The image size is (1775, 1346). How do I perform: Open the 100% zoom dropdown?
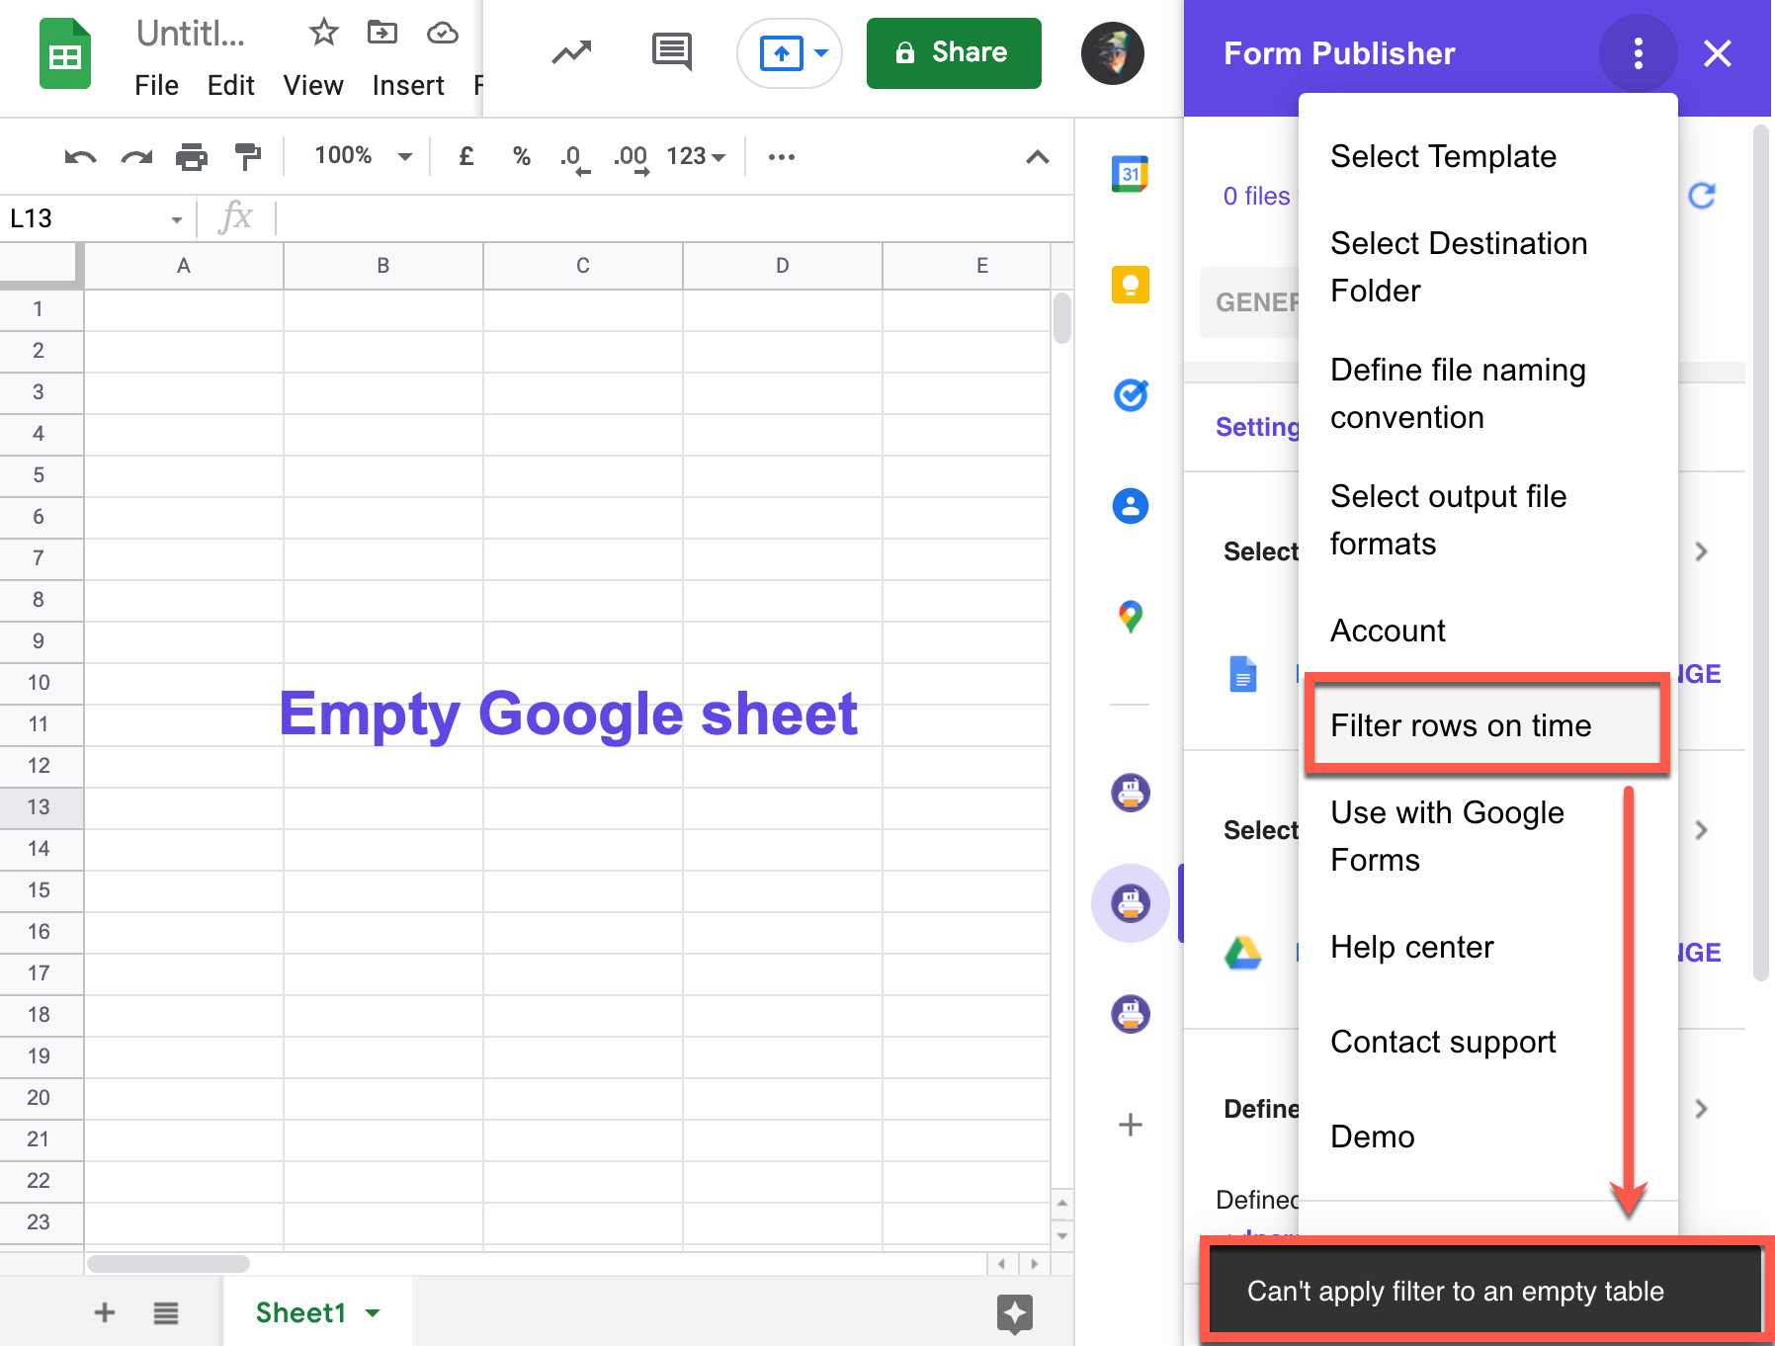coord(363,156)
